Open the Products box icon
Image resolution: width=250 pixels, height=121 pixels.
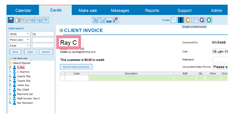[x=18, y=20]
